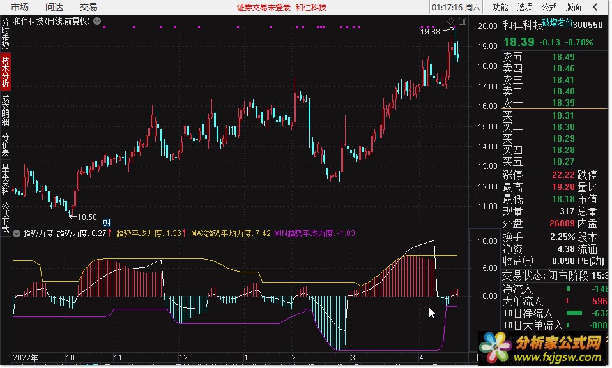This screenshot has width=612, height=368.
Task: Switch to the 分时走势 side tab
Action: click(x=6, y=34)
